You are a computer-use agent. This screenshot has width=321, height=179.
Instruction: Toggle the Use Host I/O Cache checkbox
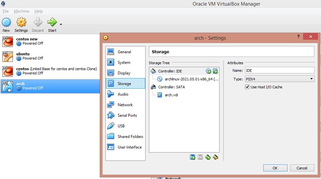coord(247,87)
